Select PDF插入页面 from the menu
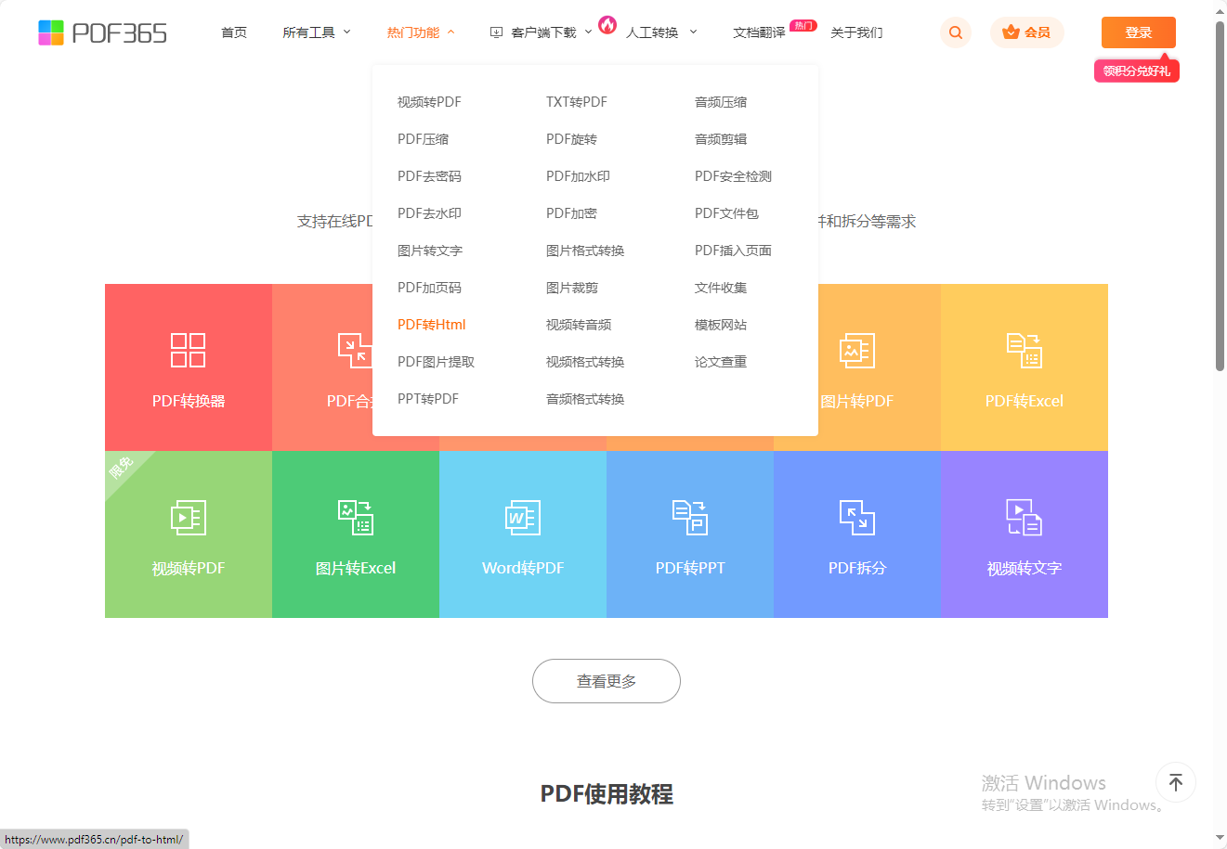 [x=733, y=251]
